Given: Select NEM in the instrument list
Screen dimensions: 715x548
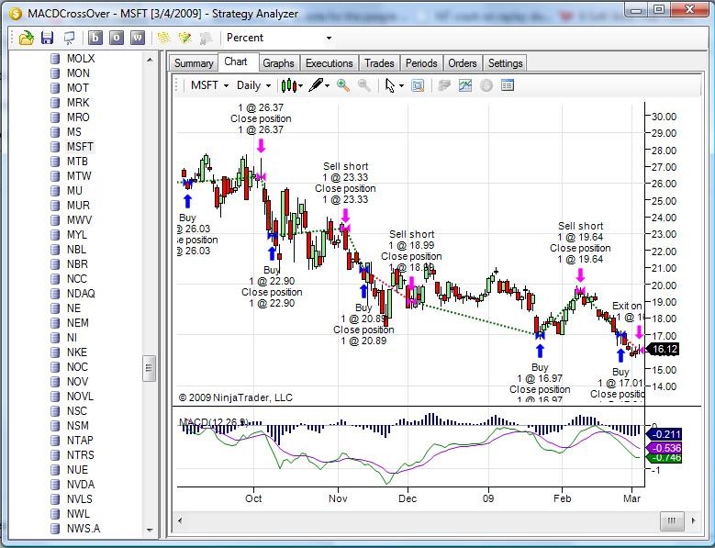Looking at the screenshot, I should point(77,323).
